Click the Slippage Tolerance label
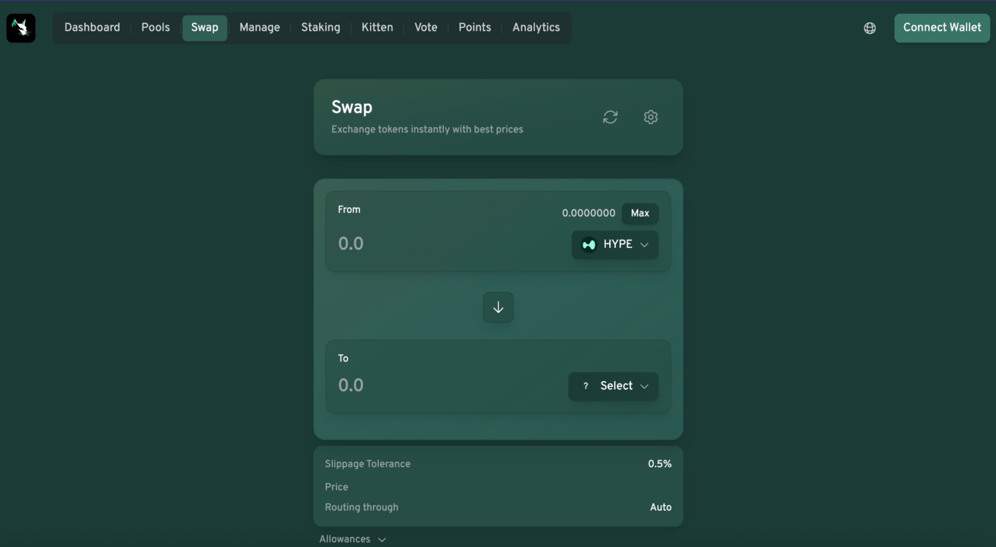The height and width of the screenshot is (547, 996). 368,464
